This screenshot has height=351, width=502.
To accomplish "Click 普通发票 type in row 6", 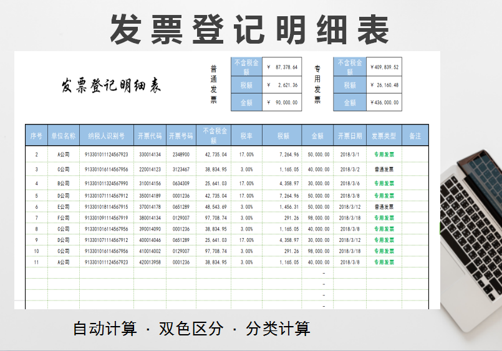I will (384, 207).
